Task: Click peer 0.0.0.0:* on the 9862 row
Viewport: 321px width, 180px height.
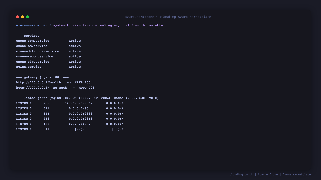Action: tap(115, 103)
